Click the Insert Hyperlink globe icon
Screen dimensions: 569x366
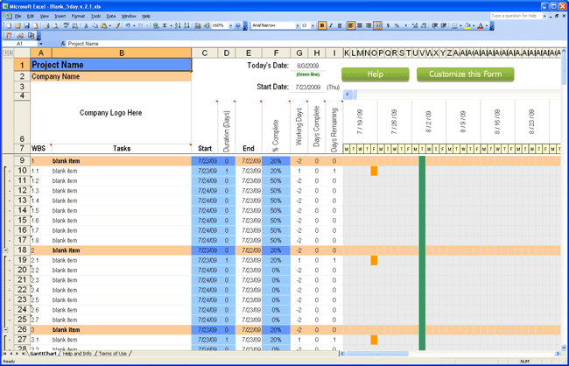156,25
